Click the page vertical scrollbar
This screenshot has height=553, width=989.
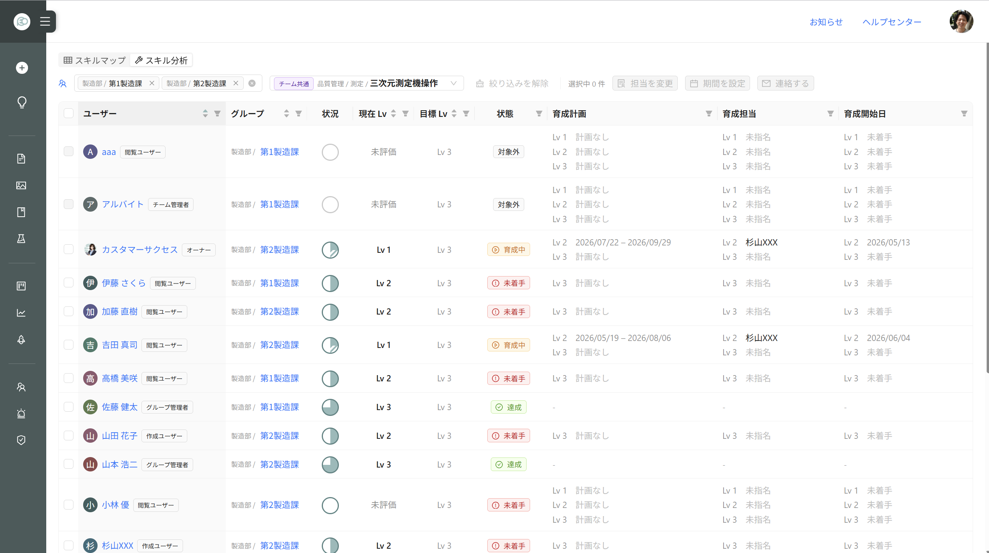pyautogui.click(x=987, y=208)
